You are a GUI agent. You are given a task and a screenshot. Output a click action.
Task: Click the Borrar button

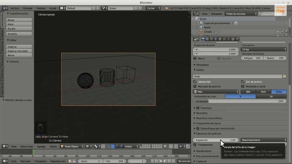tap(19, 55)
